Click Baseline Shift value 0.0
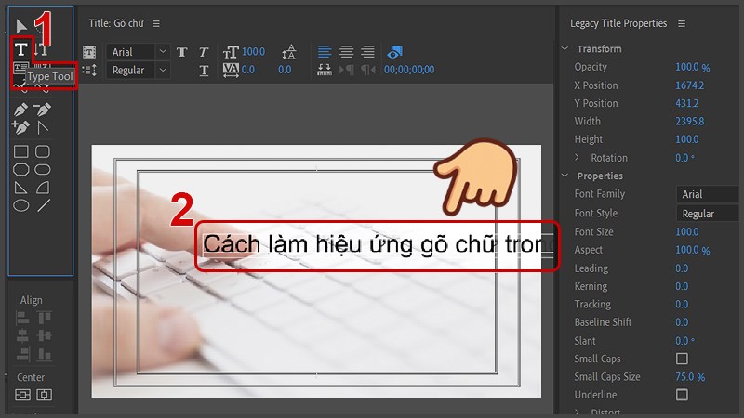This screenshot has height=418, width=744. (x=682, y=322)
